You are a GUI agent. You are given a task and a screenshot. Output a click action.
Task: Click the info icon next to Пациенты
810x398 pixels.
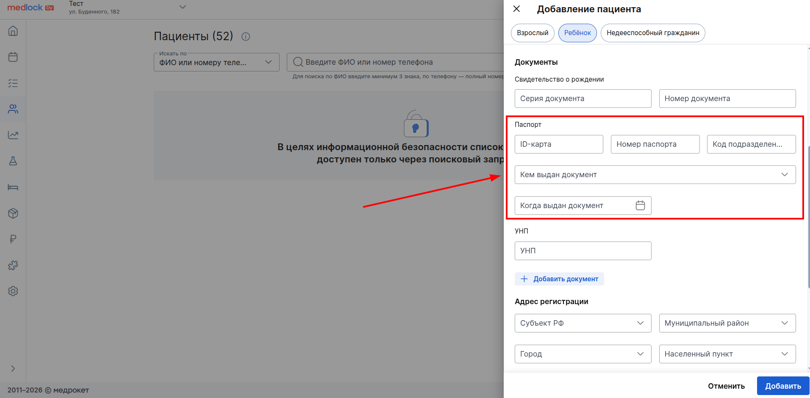pos(246,37)
